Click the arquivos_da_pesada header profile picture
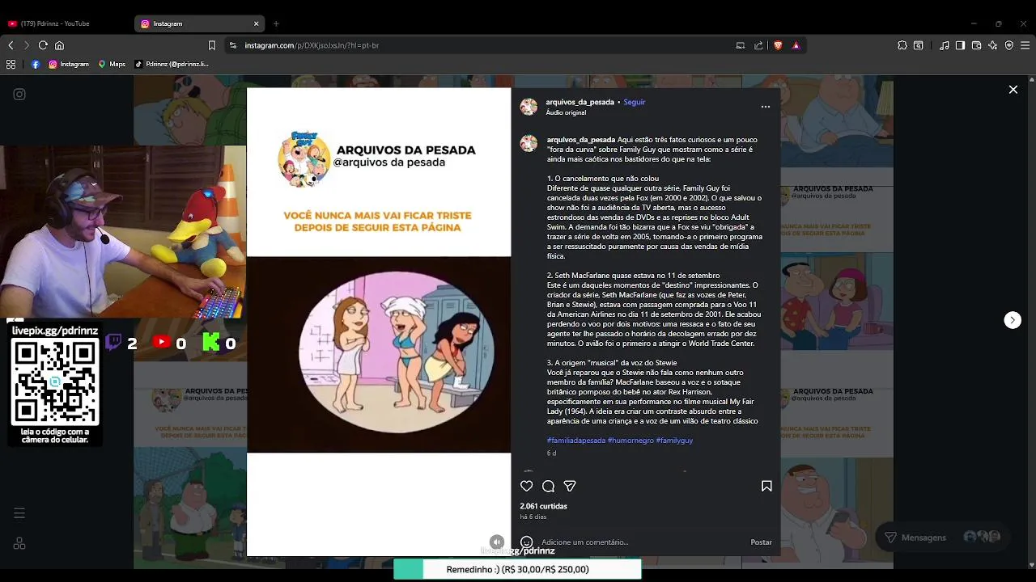1036x582 pixels. click(x=529, y=107)
